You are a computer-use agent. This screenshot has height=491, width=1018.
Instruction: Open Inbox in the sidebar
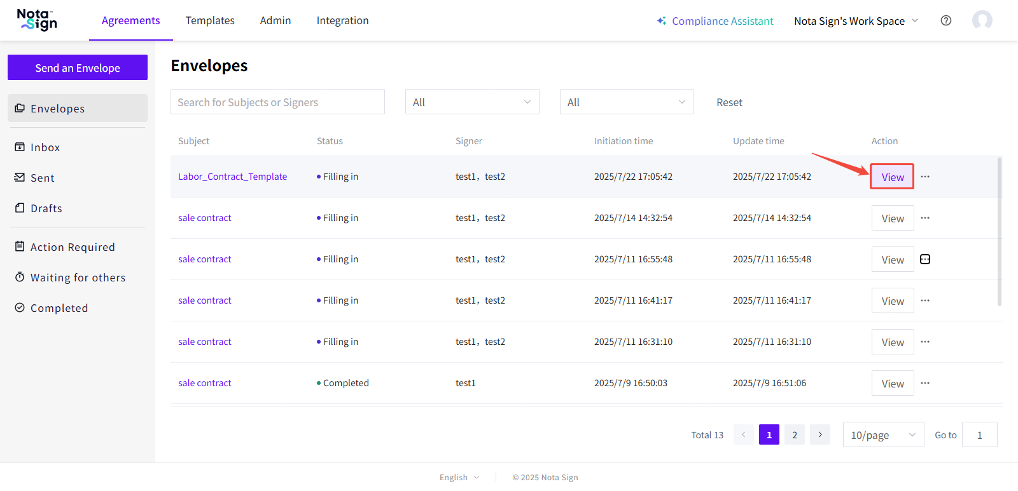coord(45,147)
